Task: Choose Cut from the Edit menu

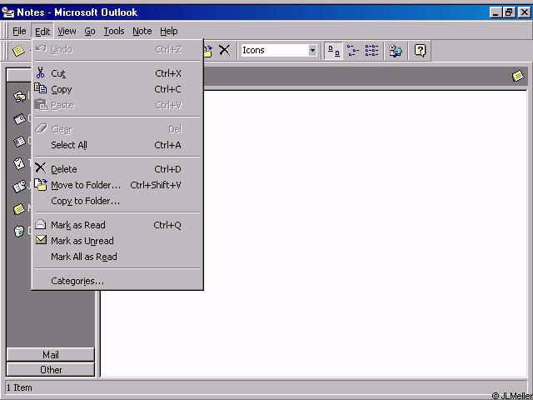Action: (x=117, y=73)
